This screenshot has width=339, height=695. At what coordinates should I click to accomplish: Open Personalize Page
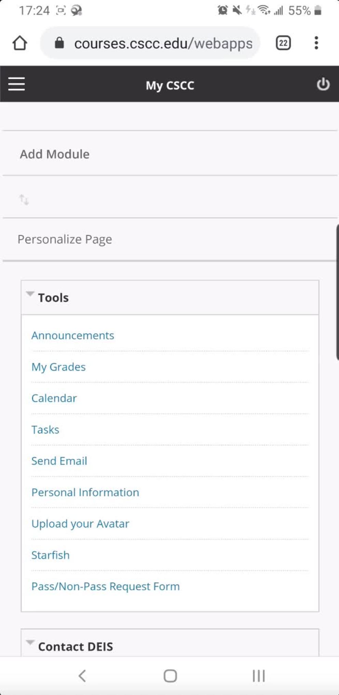click(65, 239)
